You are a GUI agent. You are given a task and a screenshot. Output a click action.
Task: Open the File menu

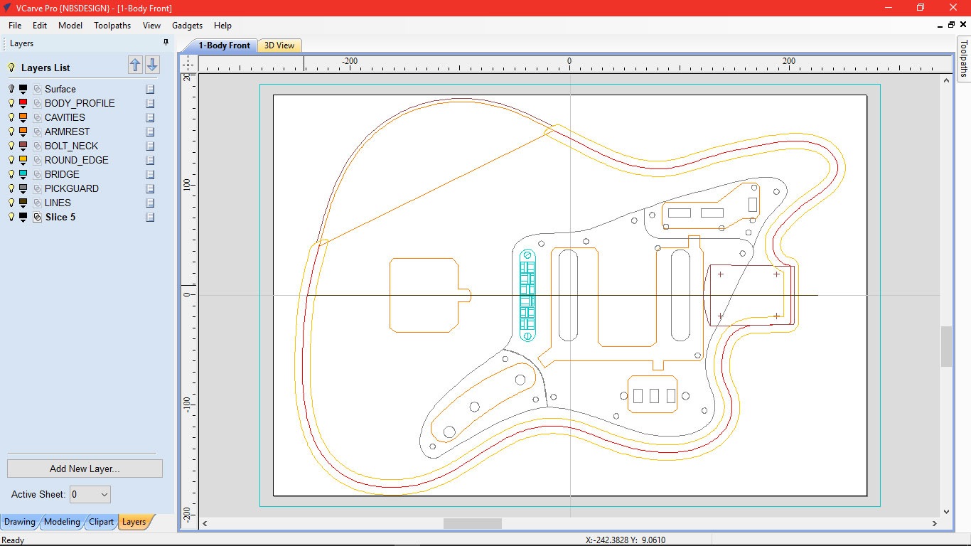coord(15,26)
